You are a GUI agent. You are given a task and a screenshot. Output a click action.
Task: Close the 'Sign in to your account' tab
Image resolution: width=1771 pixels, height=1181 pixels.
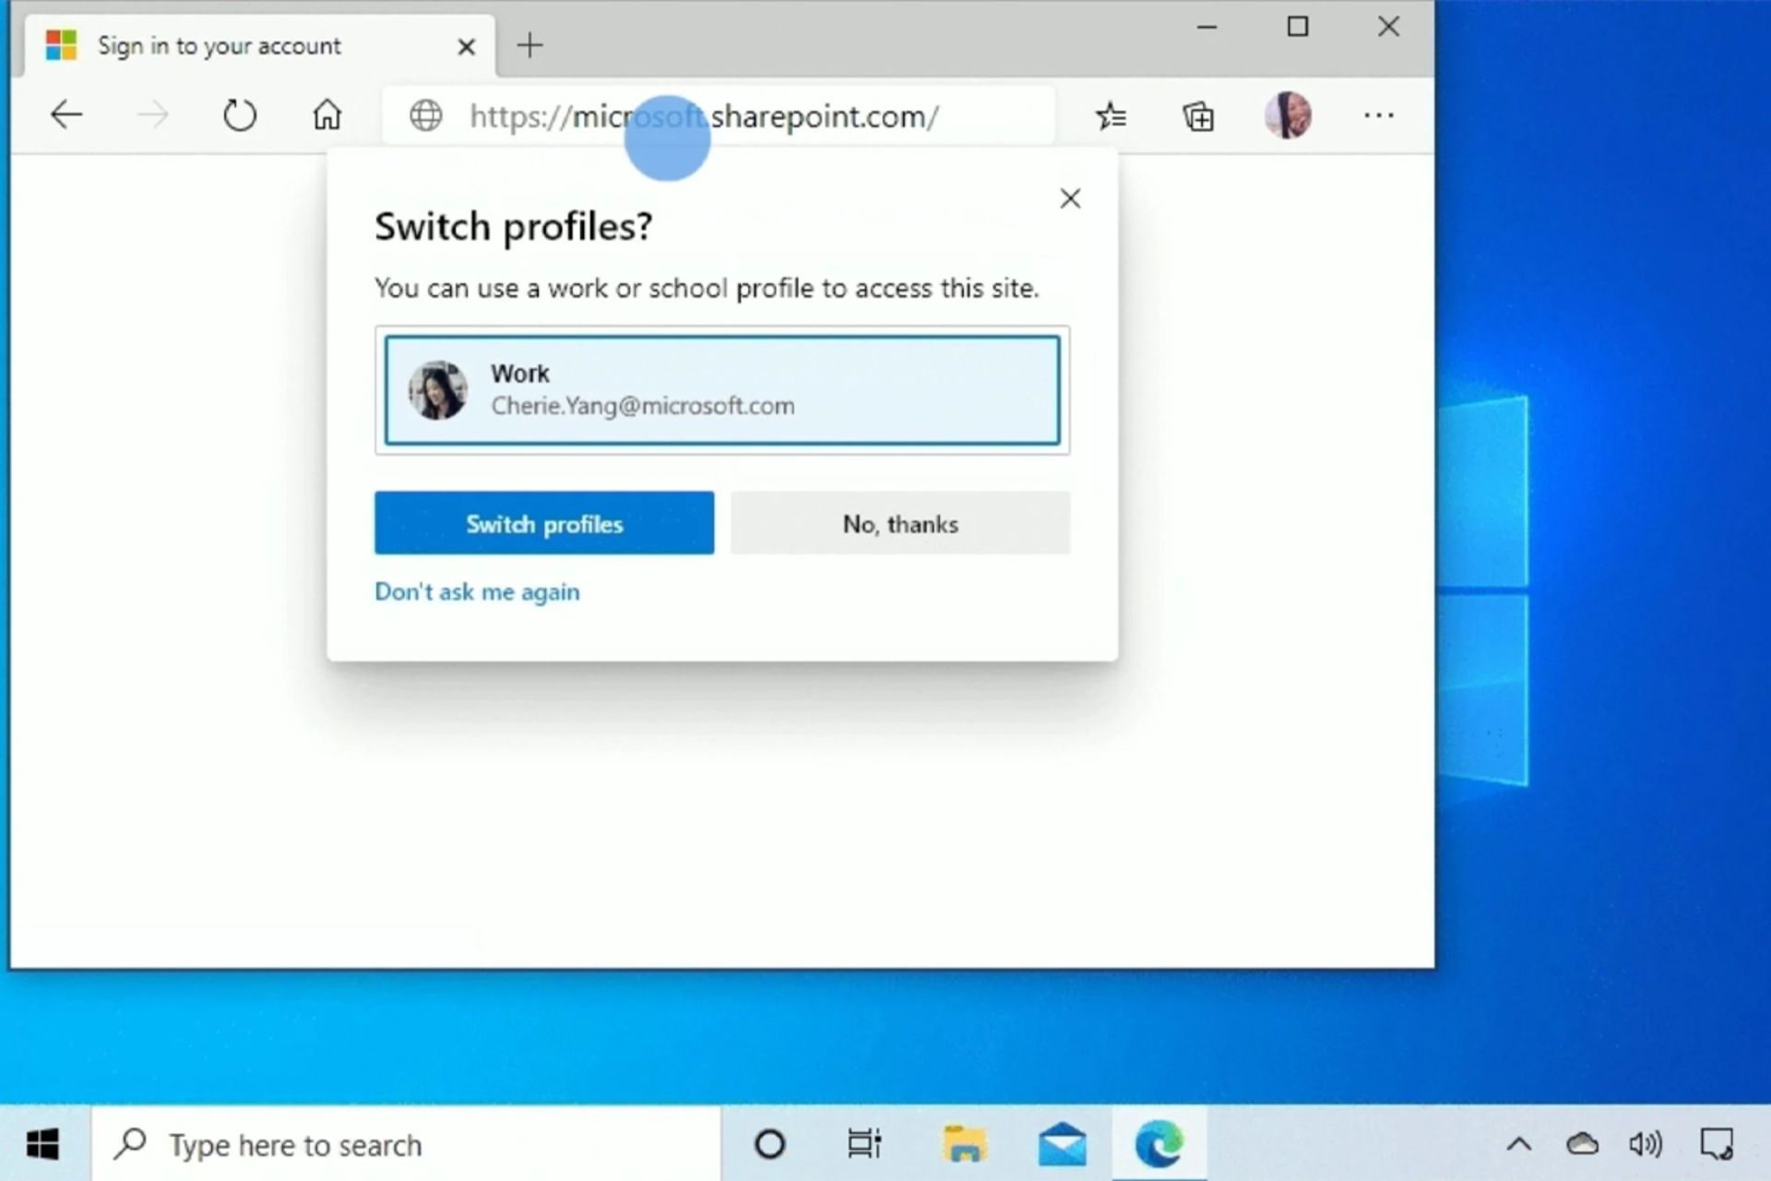coord(467,46)
